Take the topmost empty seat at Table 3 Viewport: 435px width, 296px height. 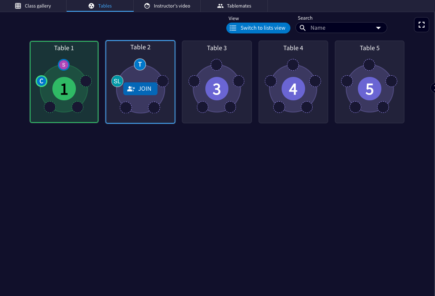pyautogui.click(x=216, y=65)
